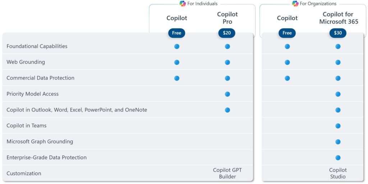Click Commercial Data Protection dot for organizations free Copilot
368x184 pixels.
pos(287,78)
